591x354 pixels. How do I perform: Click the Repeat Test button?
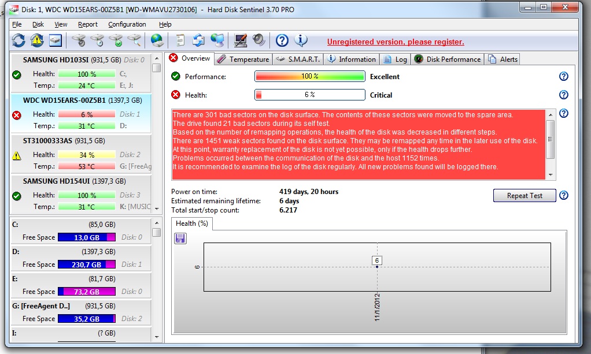(x=524, y=195)
